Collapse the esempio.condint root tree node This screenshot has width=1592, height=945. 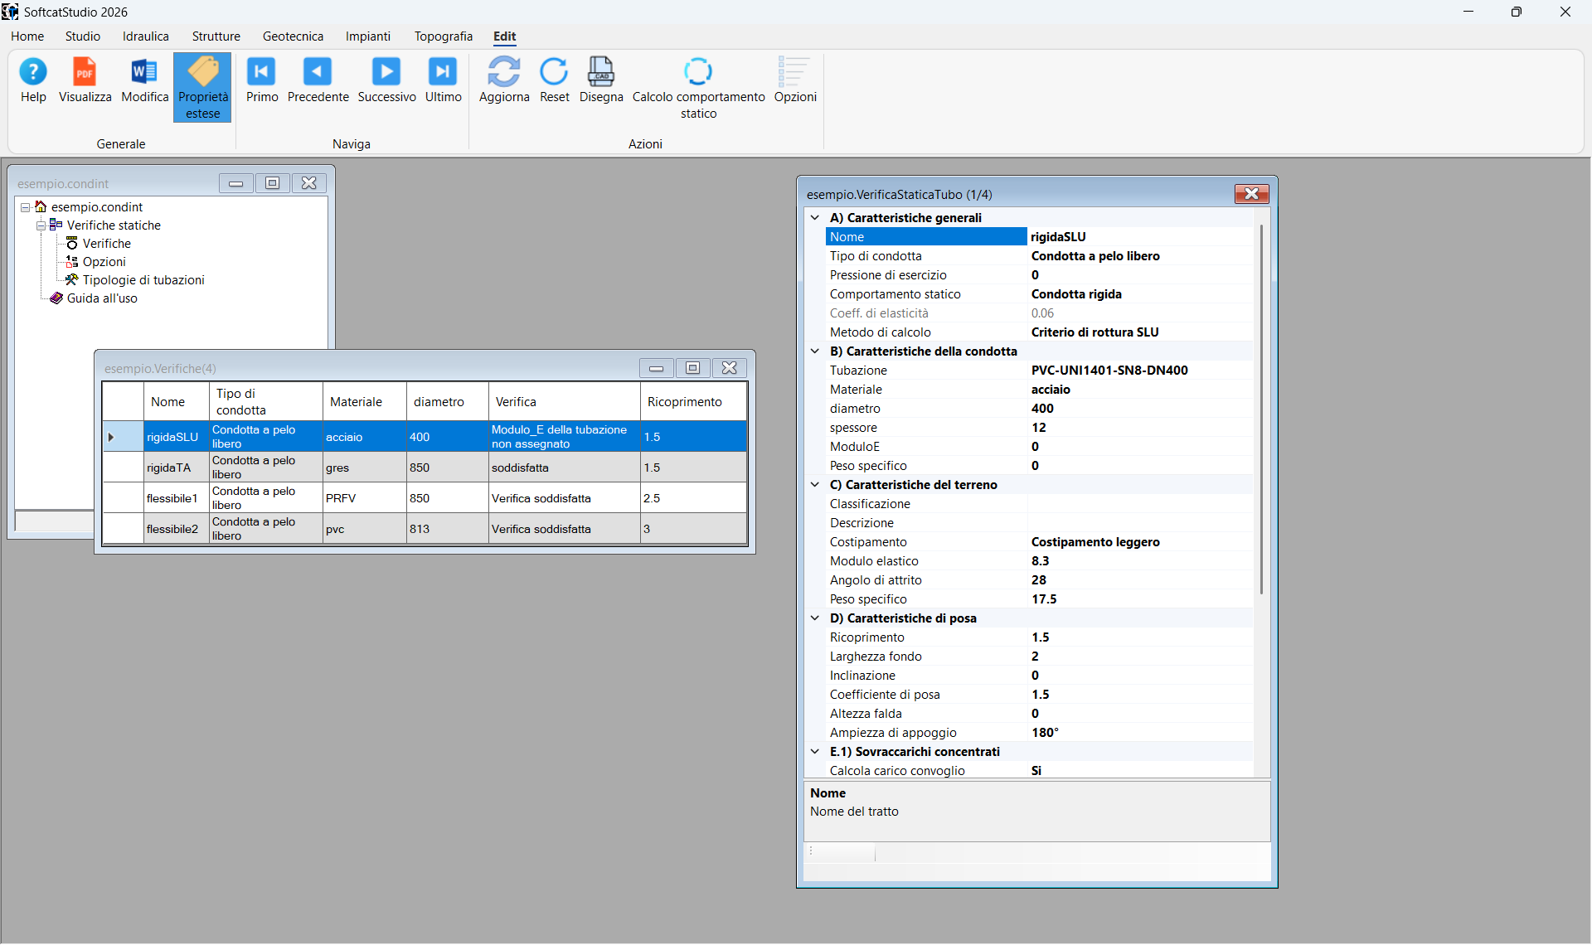[26, 207]
